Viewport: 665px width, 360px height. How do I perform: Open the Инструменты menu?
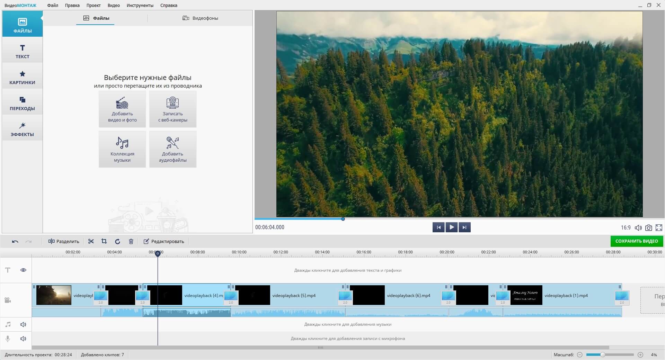(x=140, y=5)
